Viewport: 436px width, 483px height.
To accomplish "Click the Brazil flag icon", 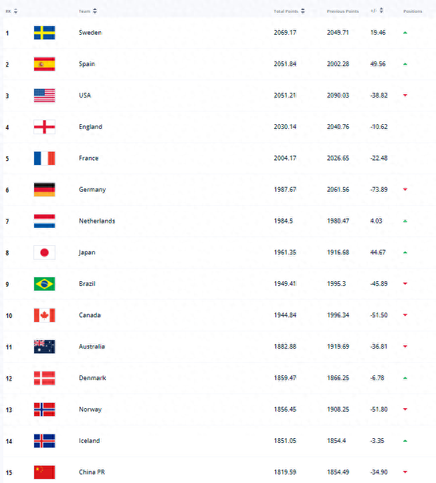I will 44,284.
